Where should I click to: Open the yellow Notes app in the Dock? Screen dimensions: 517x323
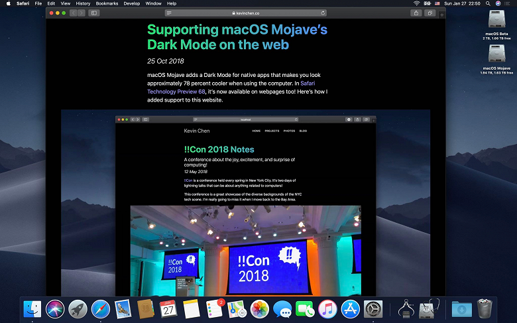tap(192, 309)
